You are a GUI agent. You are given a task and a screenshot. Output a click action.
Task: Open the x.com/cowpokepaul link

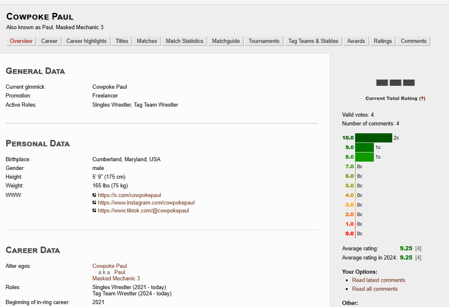tap(129, 195)
